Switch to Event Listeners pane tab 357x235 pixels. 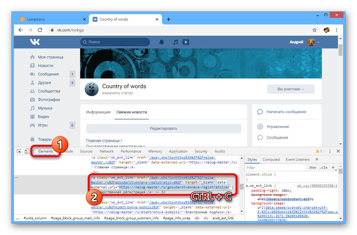tap(298, 159)
